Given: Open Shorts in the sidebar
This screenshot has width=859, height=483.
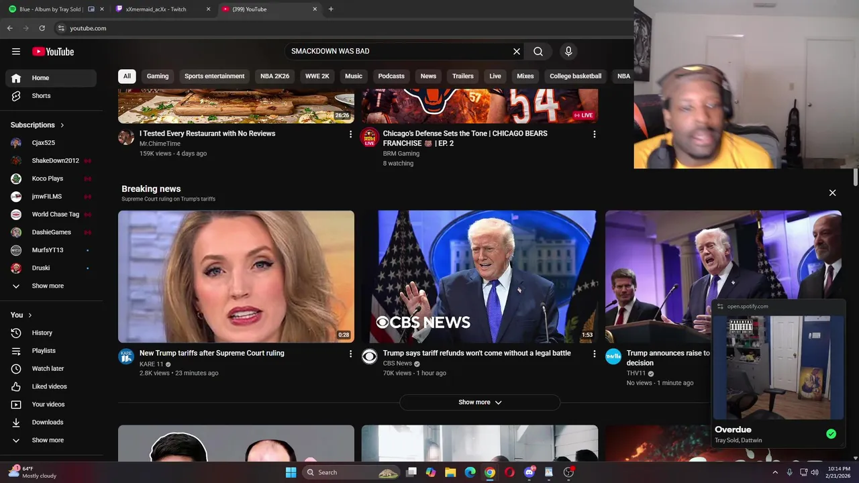Looking at the screenshot, I should pyautogui.click(x=51, y=96).
